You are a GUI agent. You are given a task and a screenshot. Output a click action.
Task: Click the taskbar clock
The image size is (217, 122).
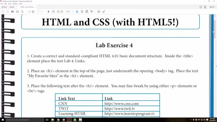[213, 120]
